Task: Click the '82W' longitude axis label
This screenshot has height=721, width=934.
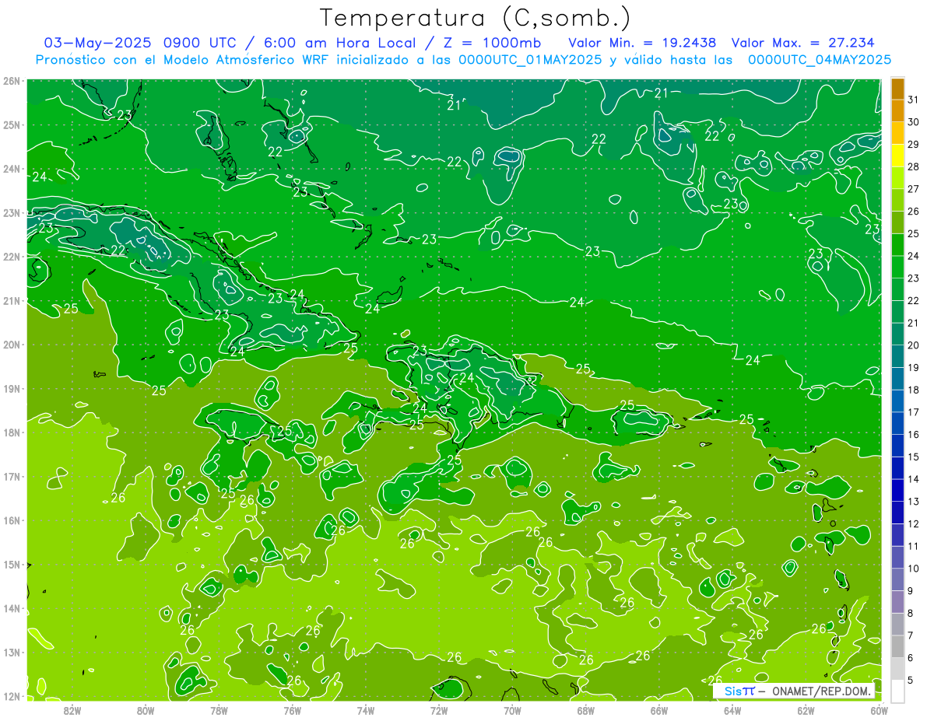Action: 72,710
